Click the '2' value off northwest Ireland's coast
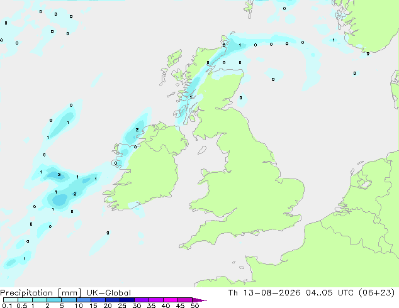This screenshot has width=399, height=308. 137,130
